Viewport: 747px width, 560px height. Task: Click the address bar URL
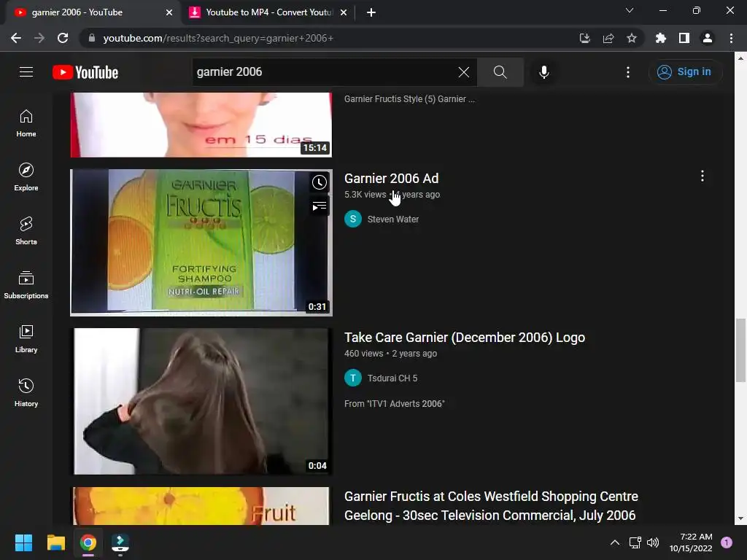click(218, 38)
